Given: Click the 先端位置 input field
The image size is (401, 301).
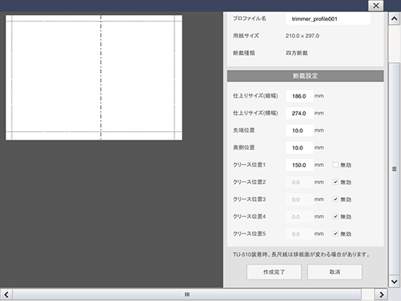Looking at the screenshot, I should [x=299, y=130].
